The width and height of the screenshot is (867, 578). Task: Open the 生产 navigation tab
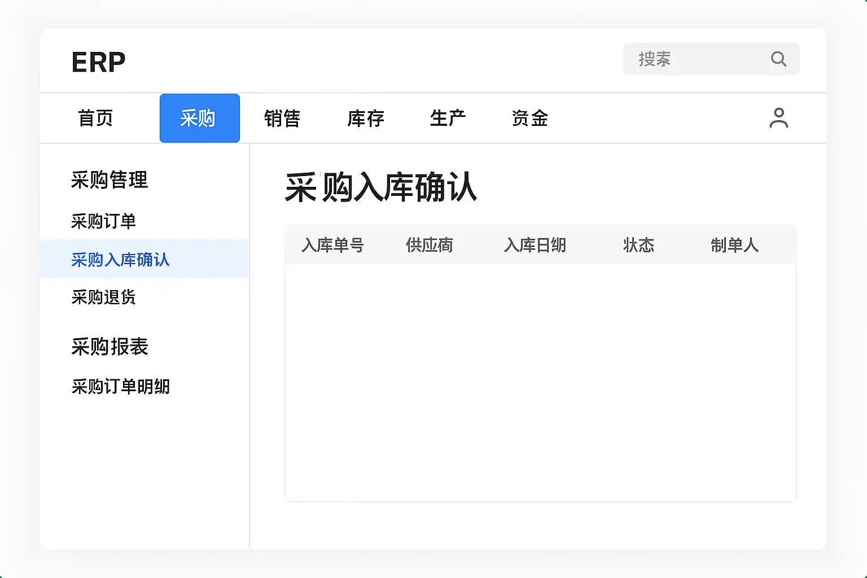click(448, 119)
